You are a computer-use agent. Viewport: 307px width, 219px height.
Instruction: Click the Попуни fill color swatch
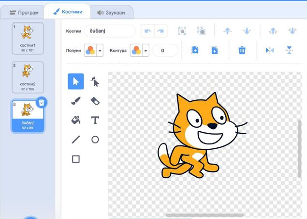click(90, 50)
